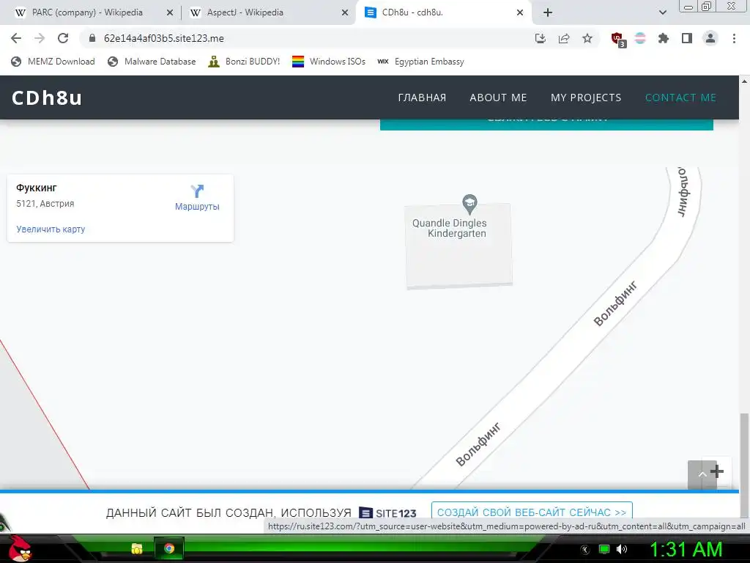Click the 1:31 AM clock
This screenshot has height=563, width=750.
click(x=686, y=550)
